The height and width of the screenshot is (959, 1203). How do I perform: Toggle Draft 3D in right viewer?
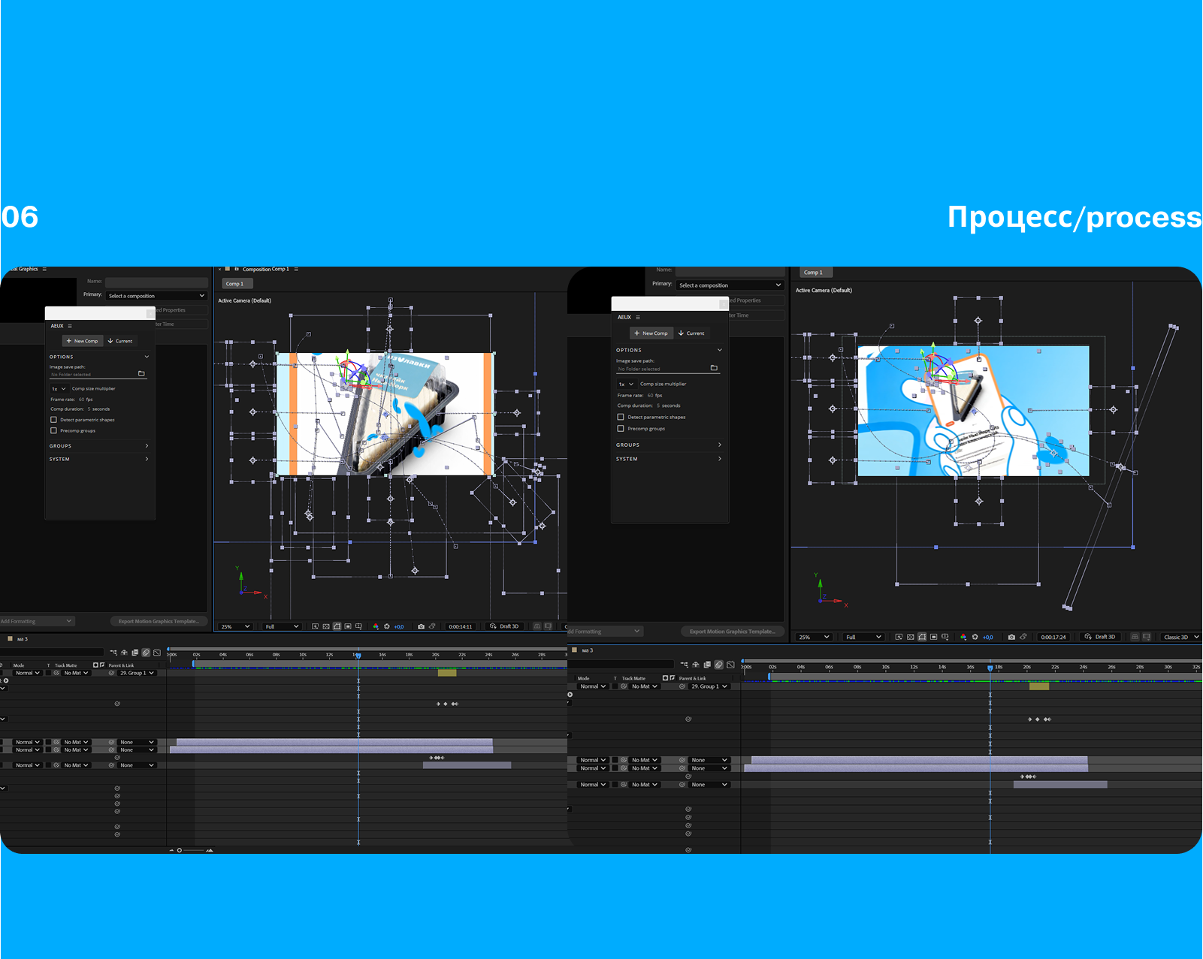coord(1101,637)
